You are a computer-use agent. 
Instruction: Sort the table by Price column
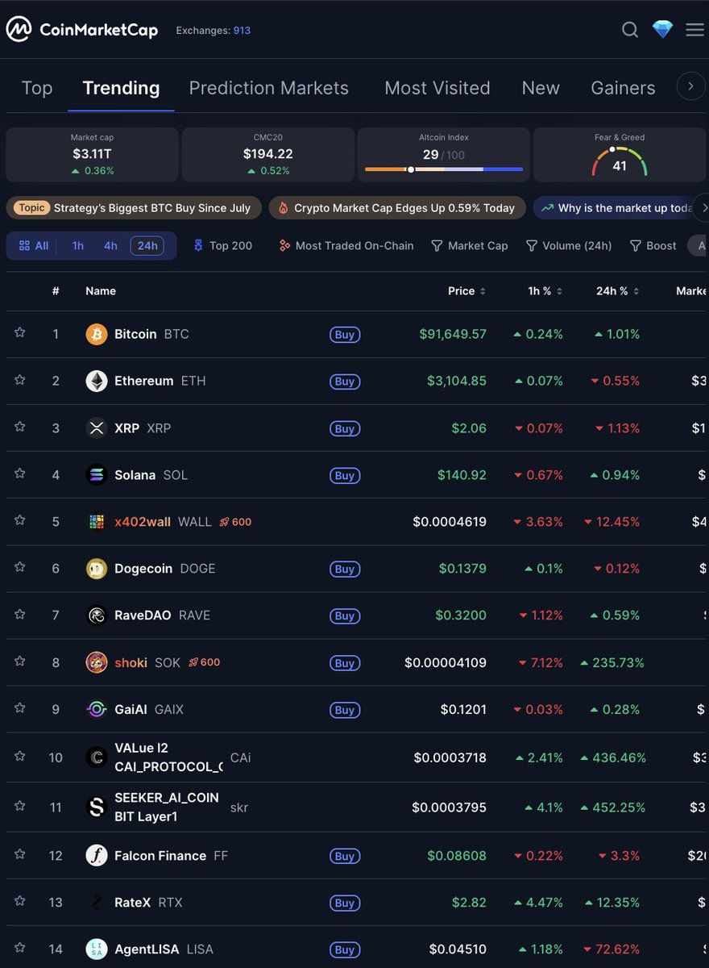(466, 291)
